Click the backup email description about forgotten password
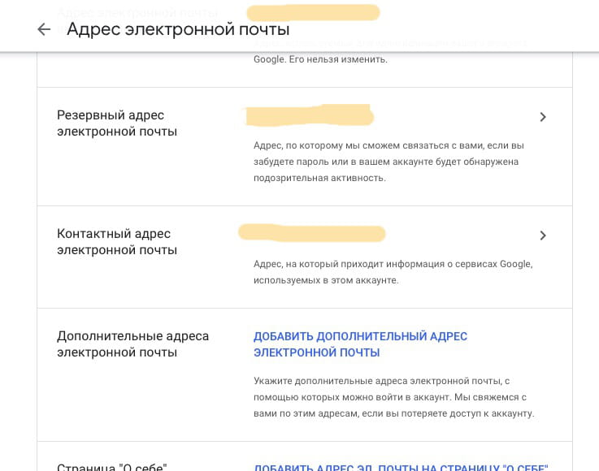The image size is (599, 471). [x=388, y=162]
